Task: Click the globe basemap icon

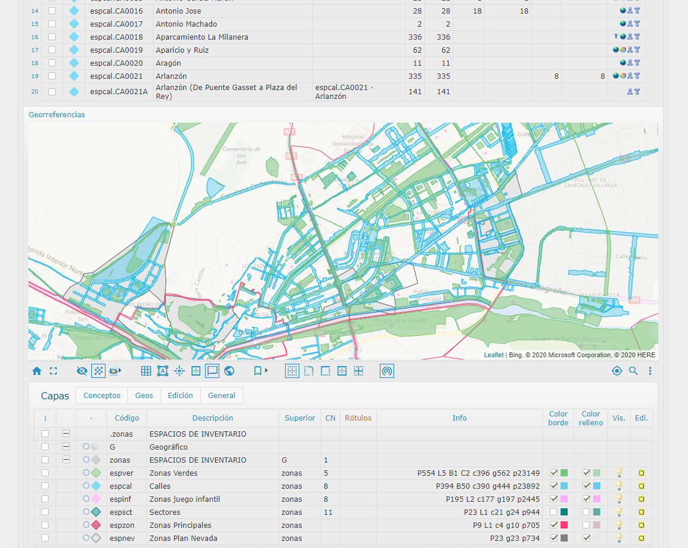Action: (x=229, y=371)
